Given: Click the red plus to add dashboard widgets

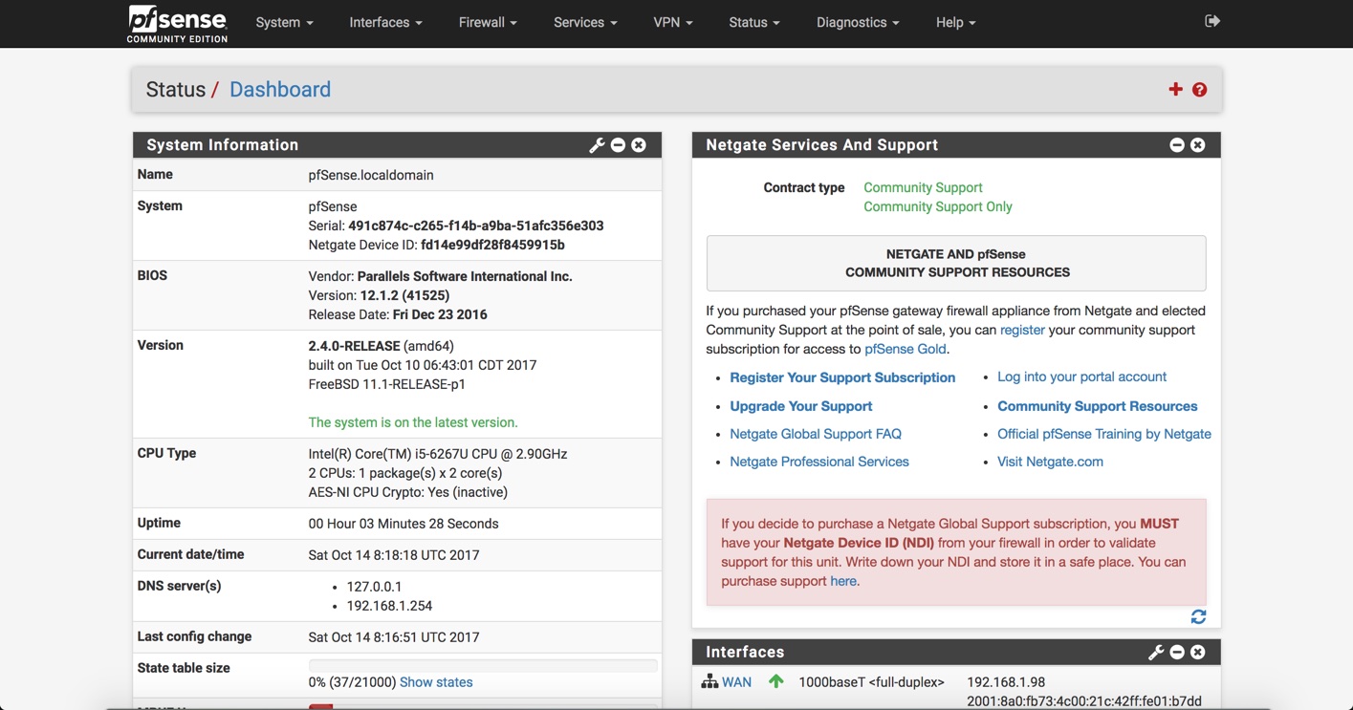Looking at the screenshot, I should 1175,88.
